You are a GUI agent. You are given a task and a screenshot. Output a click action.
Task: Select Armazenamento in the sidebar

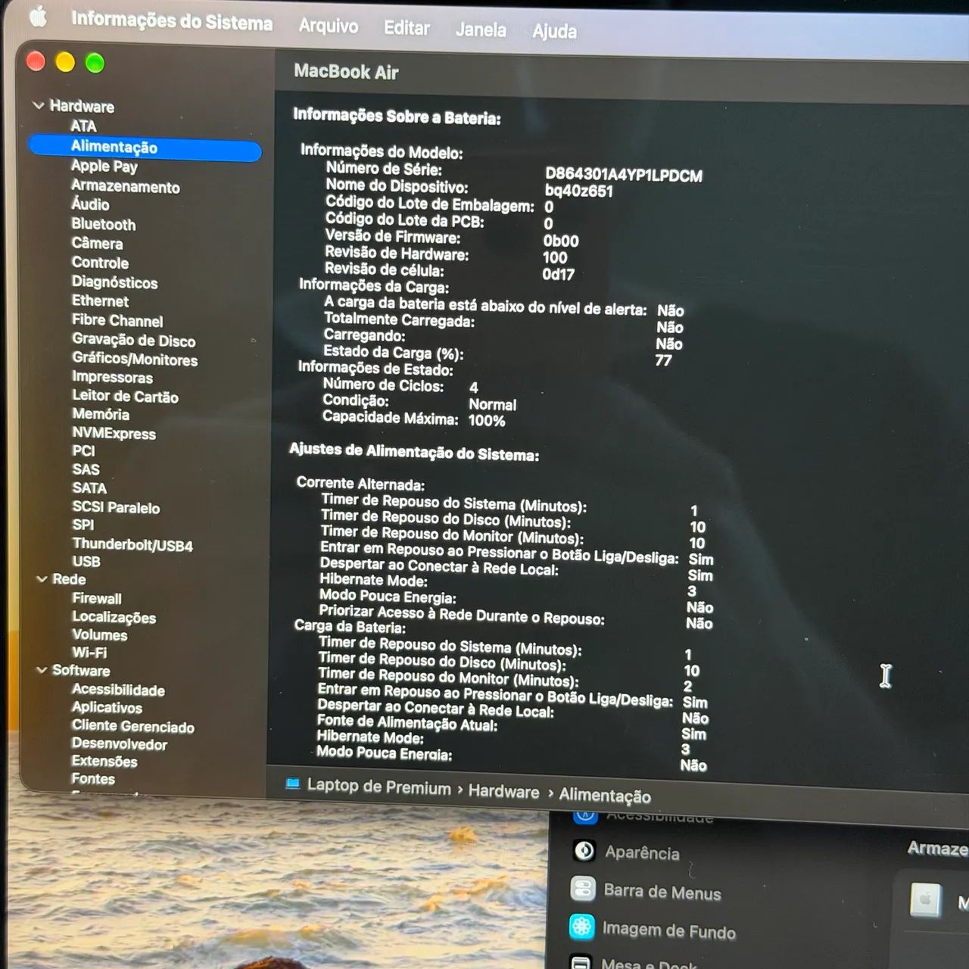coord(126,186)
